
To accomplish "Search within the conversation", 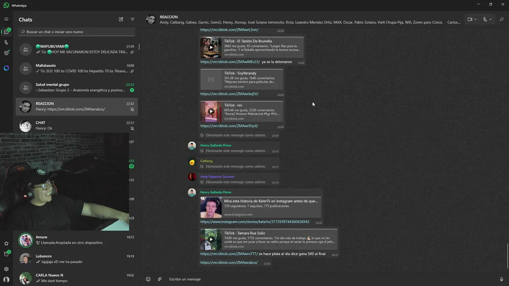I will (x=501, y=19).
